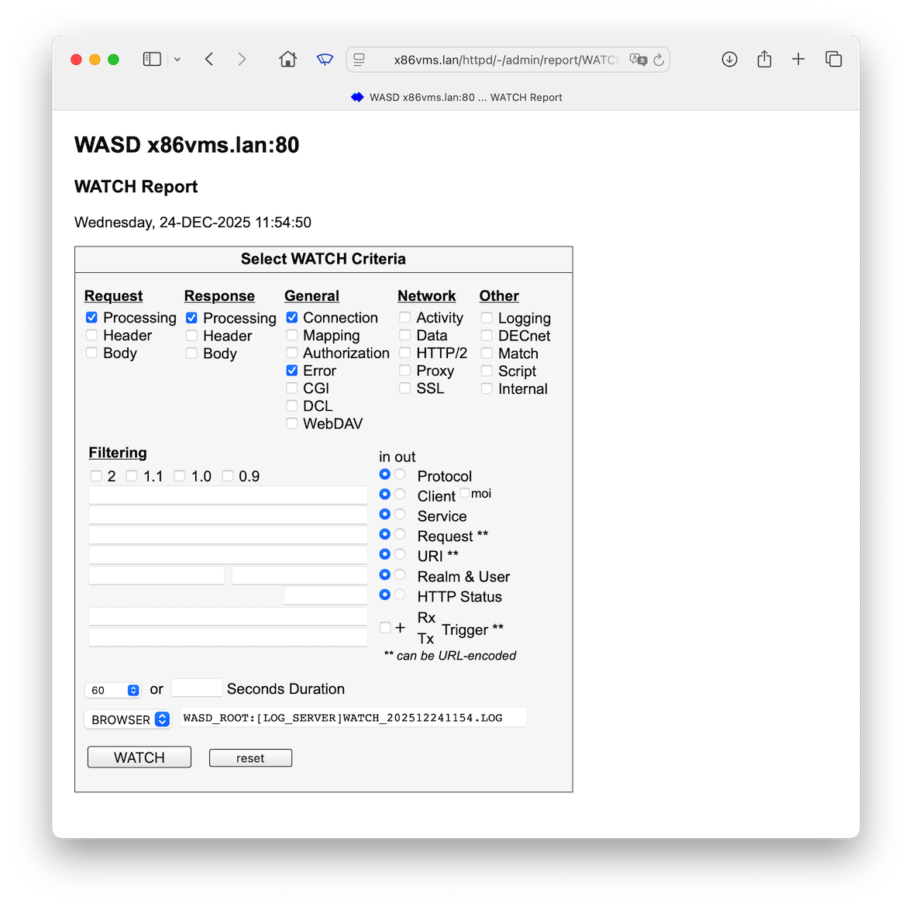Select the 'out' radio for Protocol

tap(400, 474)
